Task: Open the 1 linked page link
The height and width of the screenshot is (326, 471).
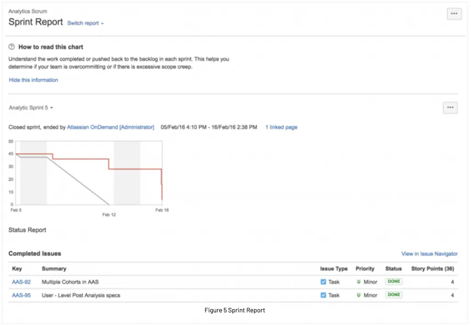Action: tap(281, 127)
